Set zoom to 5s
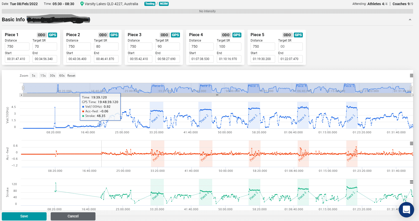The width and height of the screenshot is (419, 221). point(34,76)
